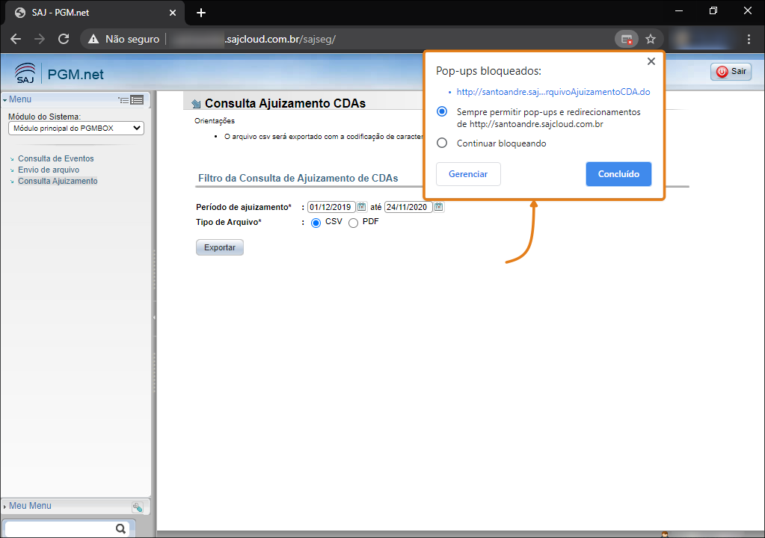The height and width of the screenshot is (538, 765).
Task: Select the PDF file type option
Action: [353, 223]
